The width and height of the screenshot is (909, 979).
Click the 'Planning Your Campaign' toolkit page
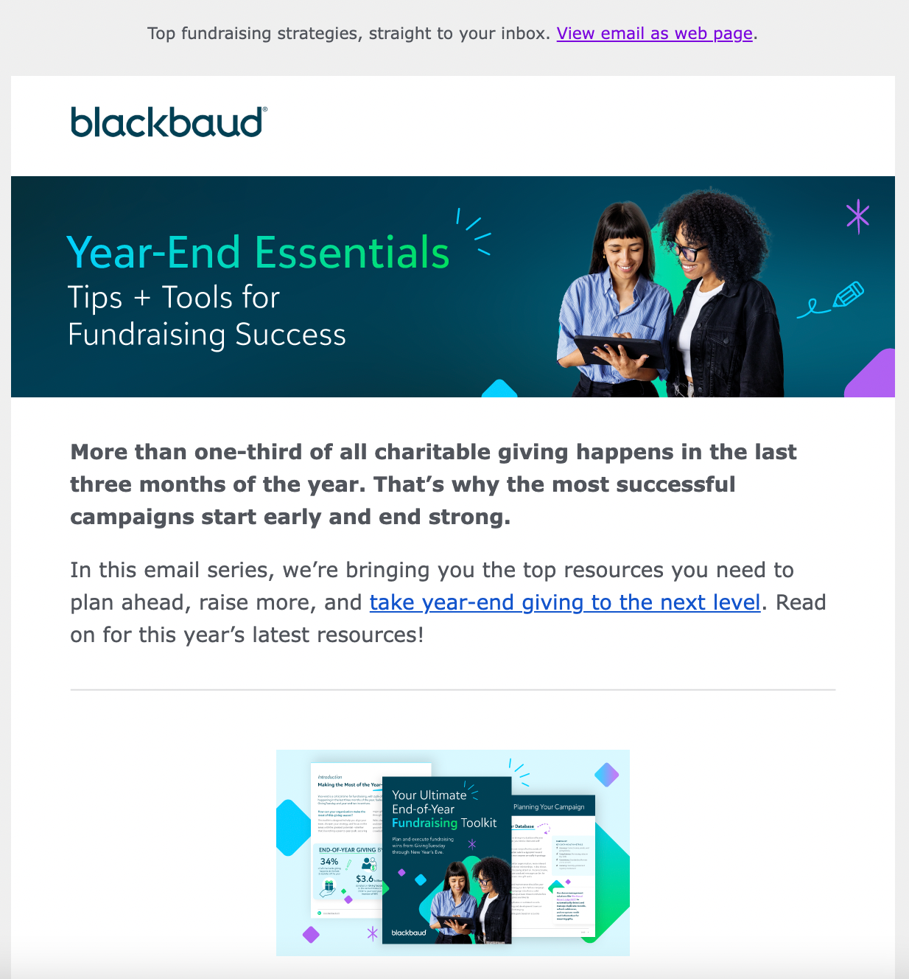(x=553, y=867)
